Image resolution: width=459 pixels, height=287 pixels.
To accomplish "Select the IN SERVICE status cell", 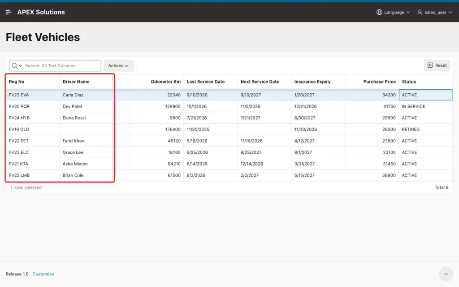I will tap(425, 106).
